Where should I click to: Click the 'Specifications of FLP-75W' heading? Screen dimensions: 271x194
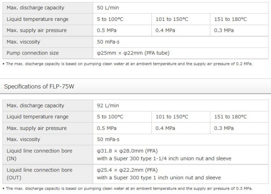coord(39,86)
